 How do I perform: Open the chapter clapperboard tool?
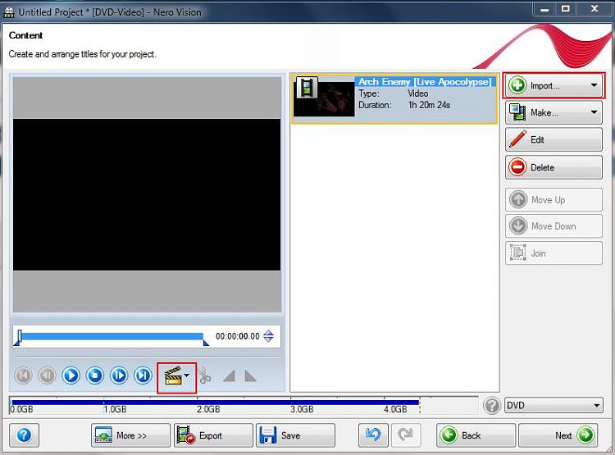(x=176, y=377)
